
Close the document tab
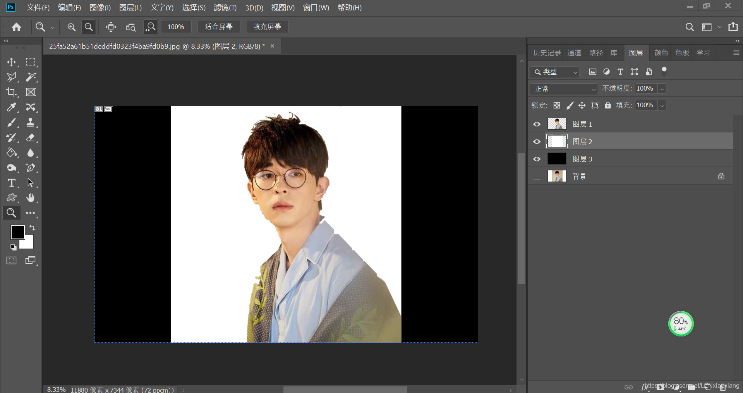point(272,46)
